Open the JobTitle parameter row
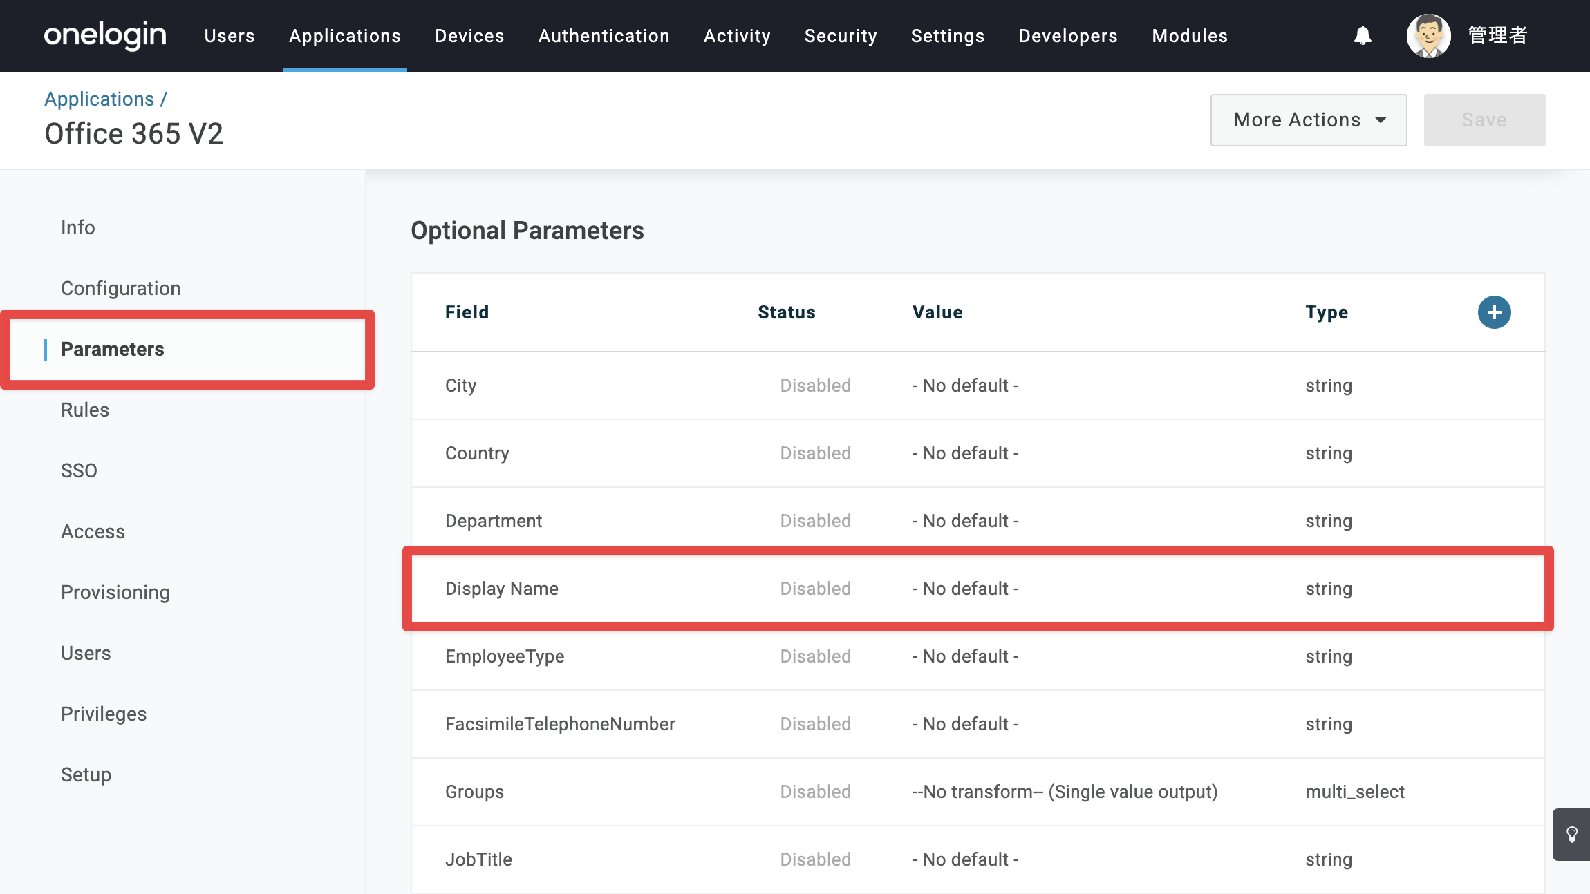Screen dimensions: 1590x894 (978, 859)
